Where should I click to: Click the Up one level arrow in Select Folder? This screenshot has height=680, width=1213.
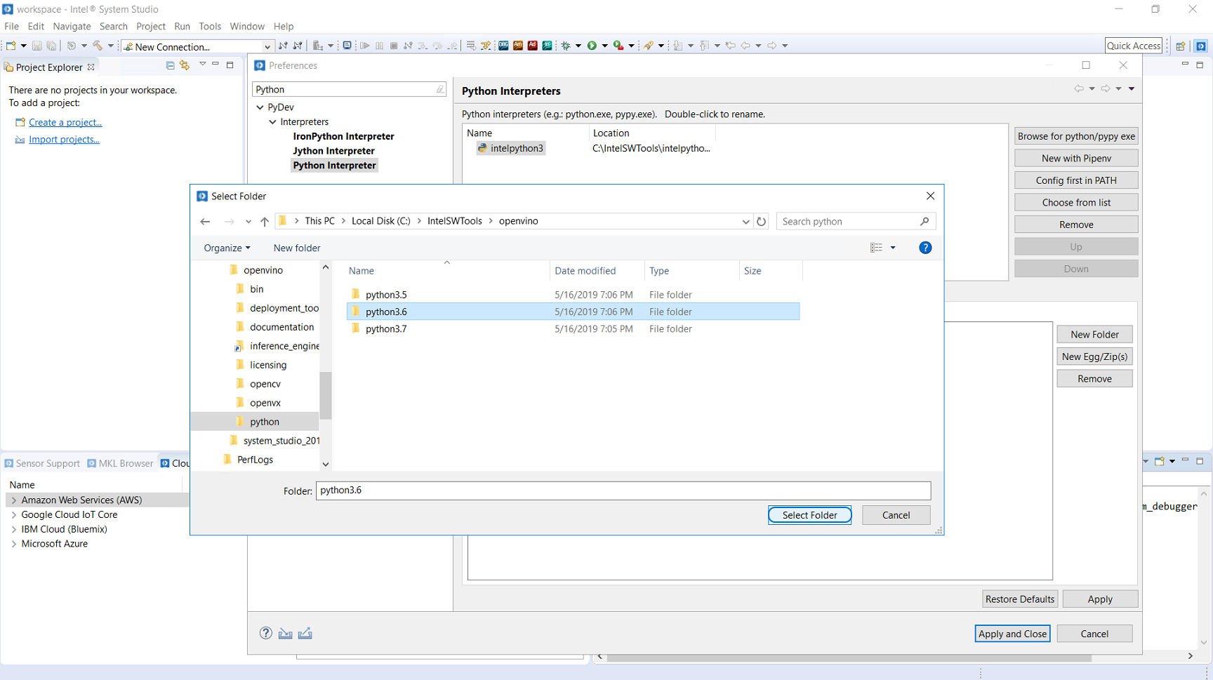[x=265, y=222]
